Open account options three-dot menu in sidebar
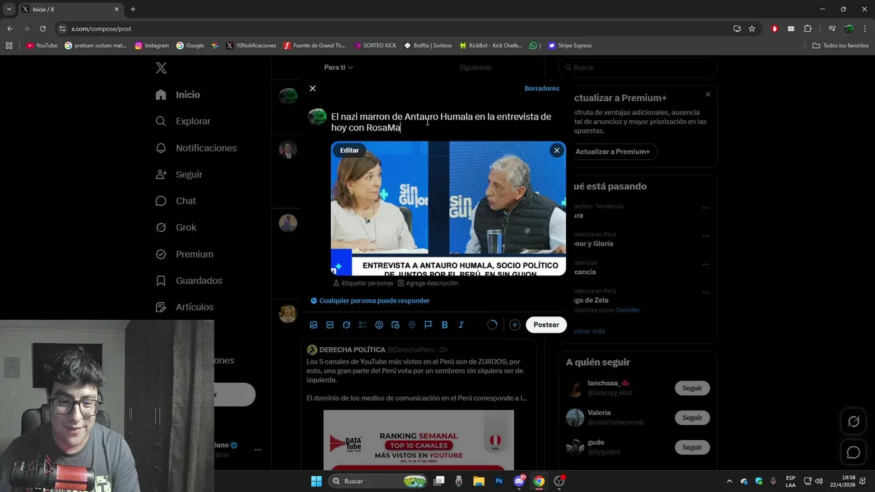The width and height of the screenshot is (875, 492). [258, 450]
